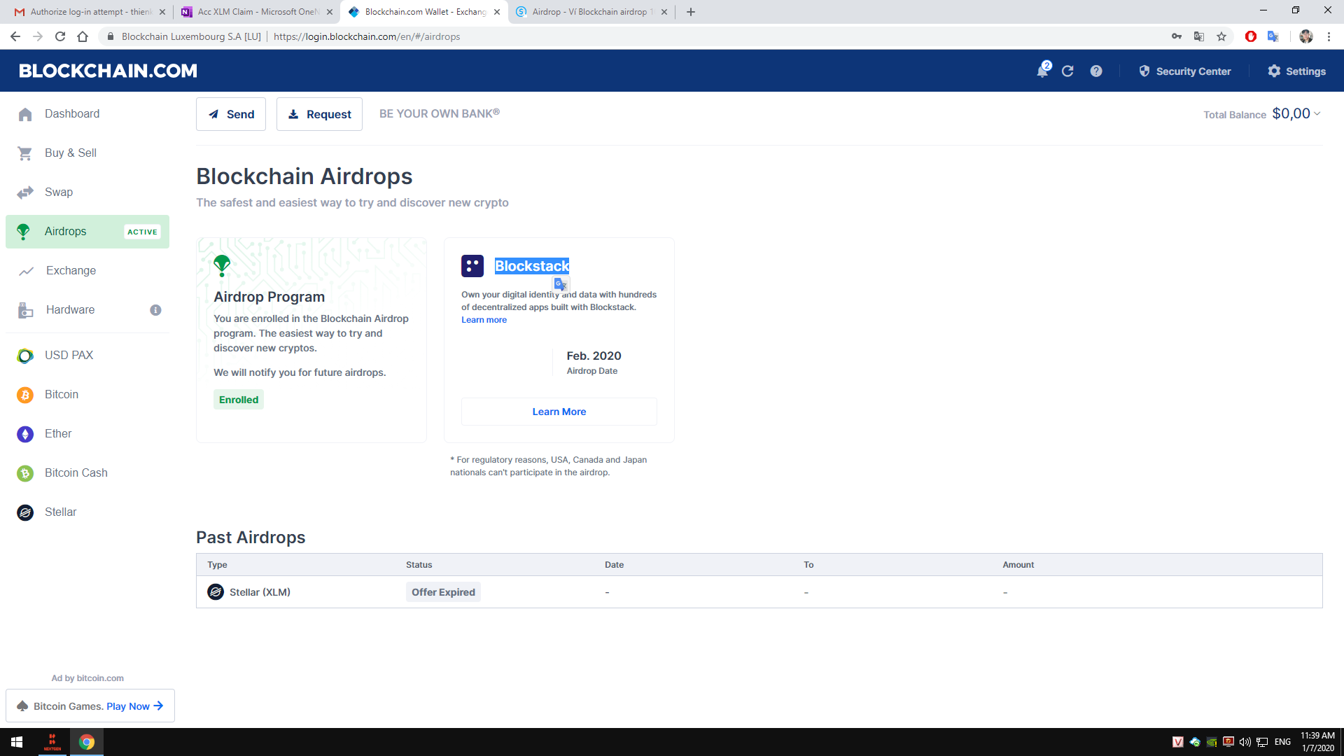The image size is (1344, 756).
Task: Click the refresh icon in header
Action: 1067,71
